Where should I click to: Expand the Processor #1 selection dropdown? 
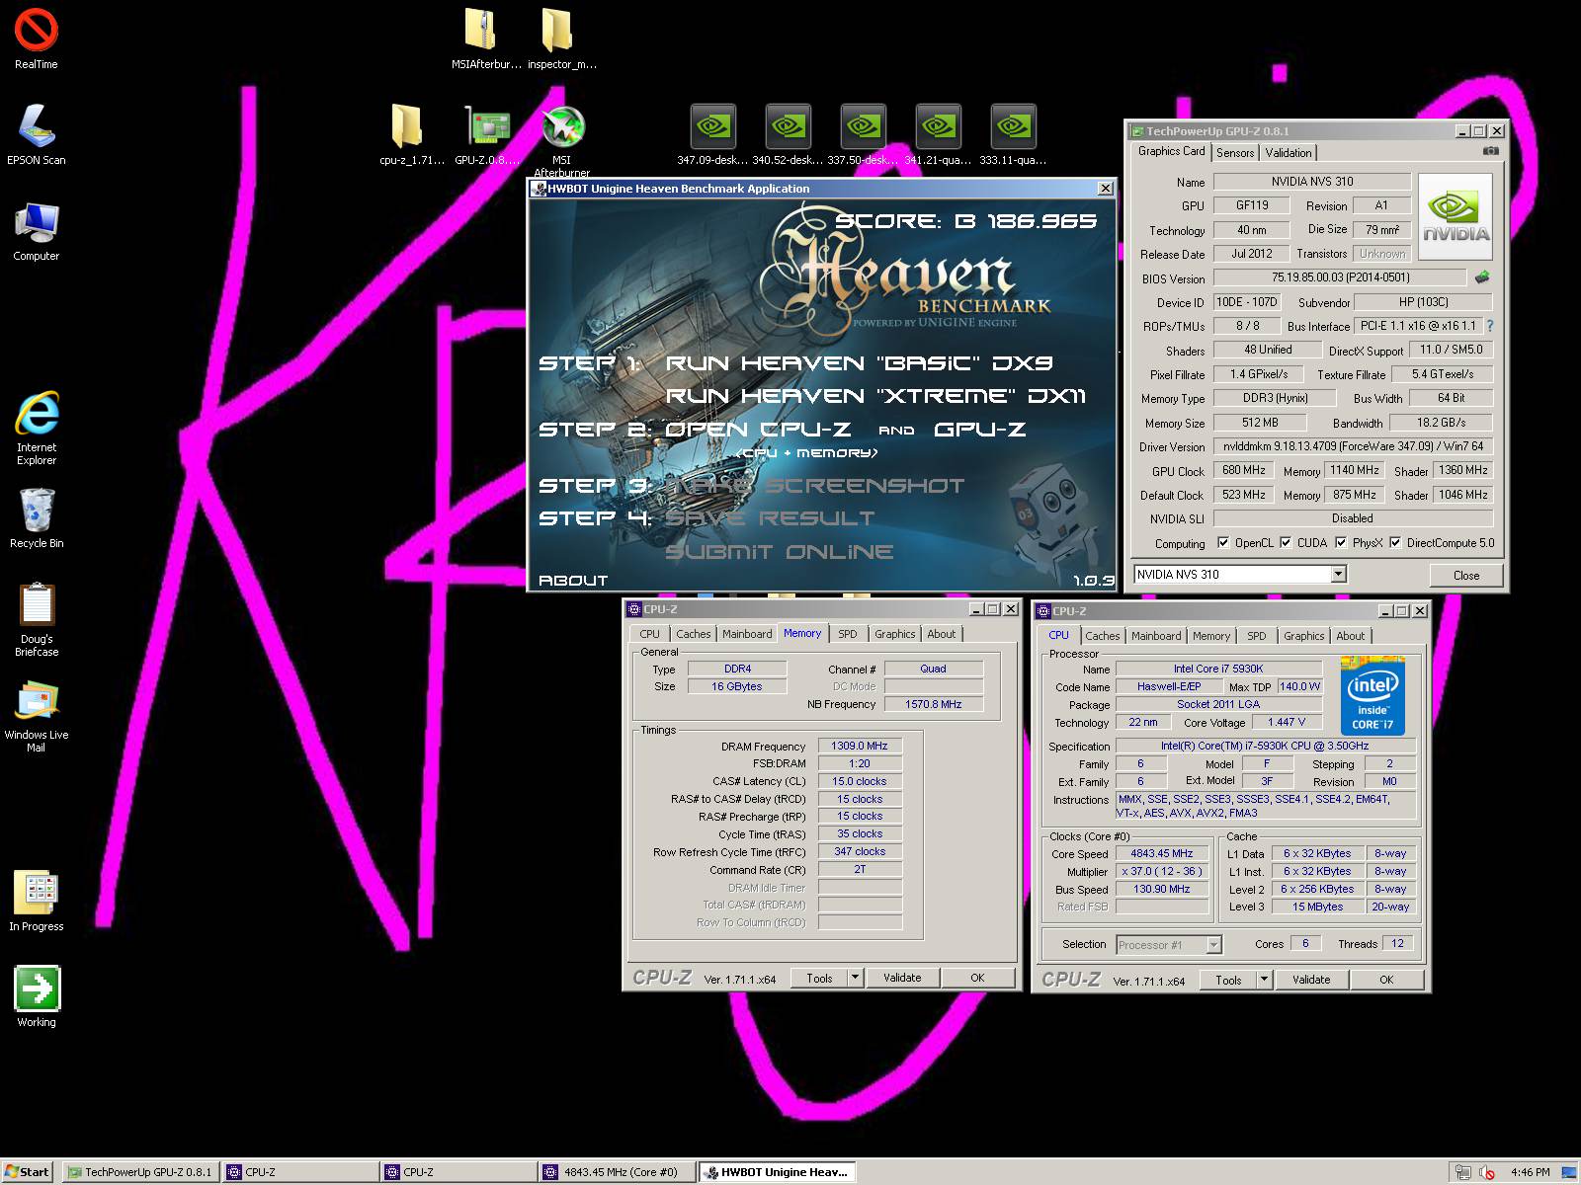1214,945
